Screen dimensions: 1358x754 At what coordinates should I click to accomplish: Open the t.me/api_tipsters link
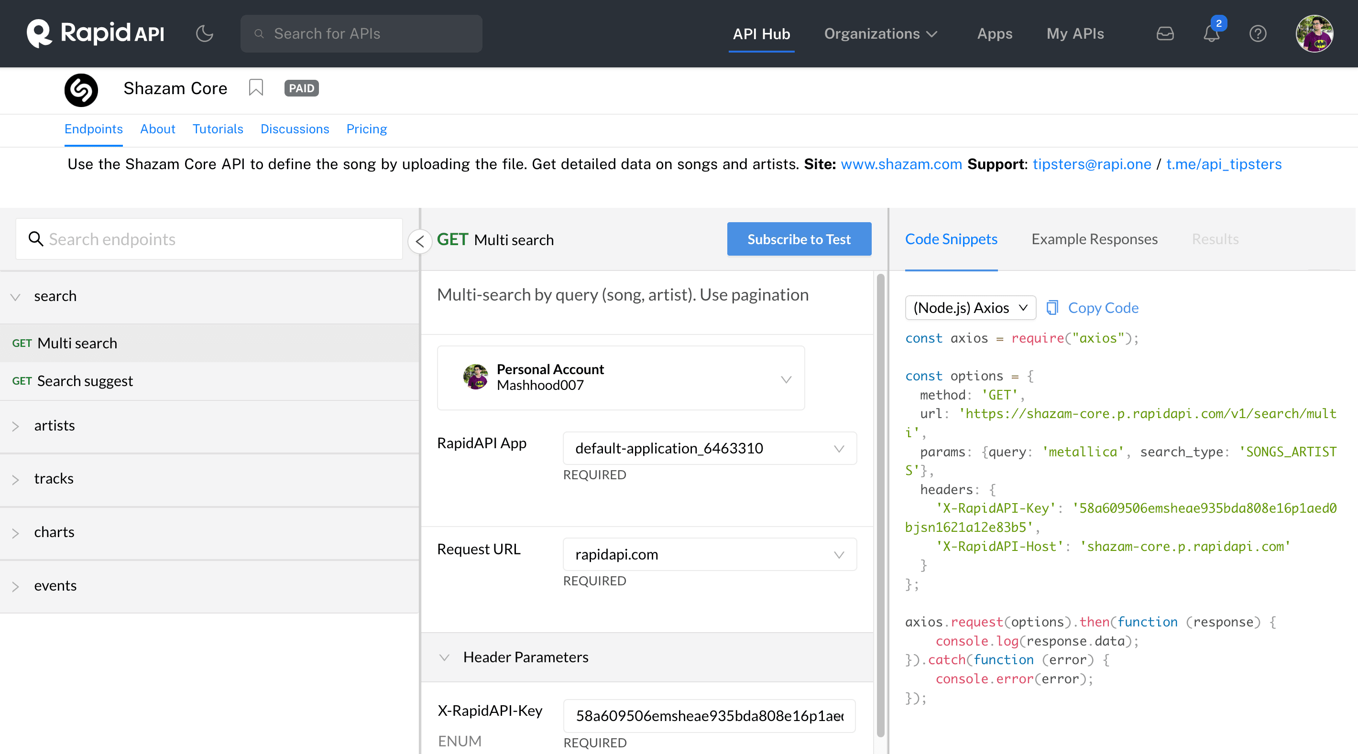[x=1224, y=164]
